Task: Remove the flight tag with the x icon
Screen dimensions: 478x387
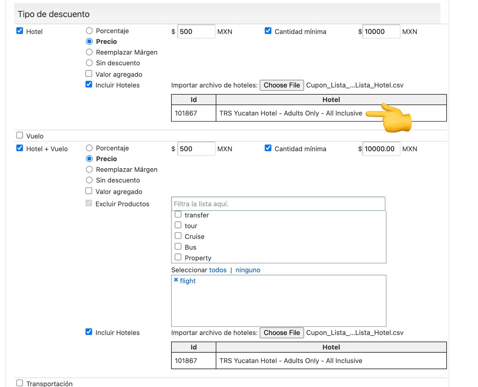Action: [x=176, y=280]
